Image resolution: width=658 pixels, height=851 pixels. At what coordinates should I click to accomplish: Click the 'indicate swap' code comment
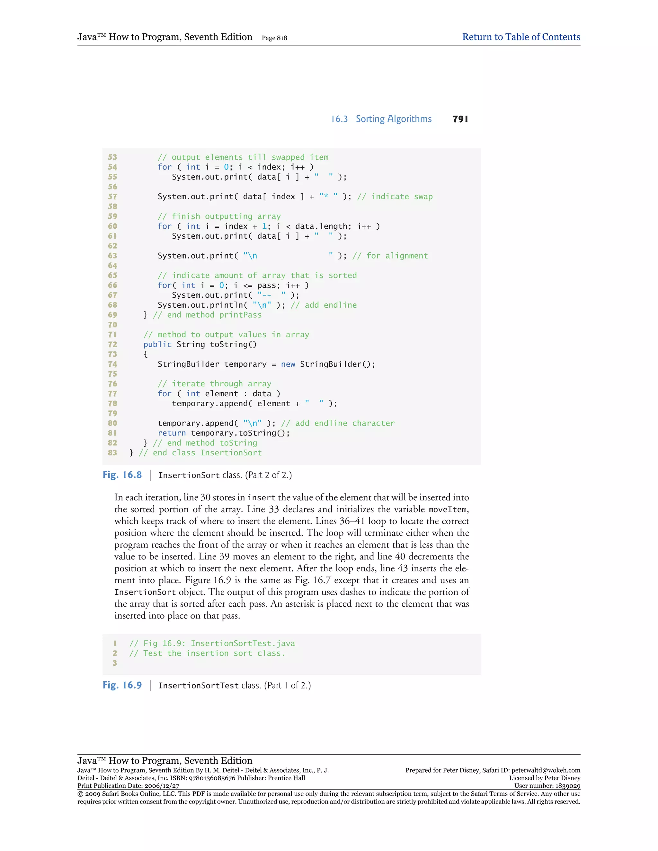[395, 197]
